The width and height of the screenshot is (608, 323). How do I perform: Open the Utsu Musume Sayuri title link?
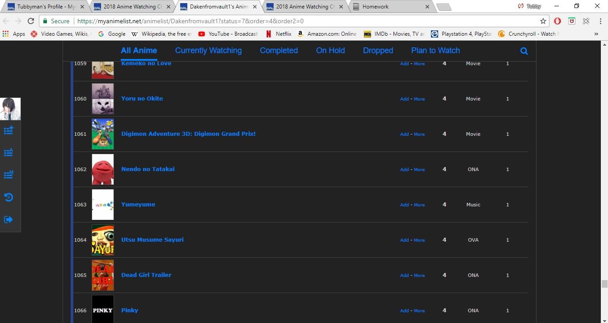click(x=152, y=239)
